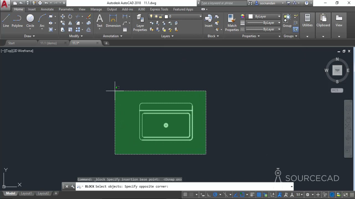Open the annotation scale 1:1 dropdown
This screenshot has width=355, height=199.
pos(300,195)
